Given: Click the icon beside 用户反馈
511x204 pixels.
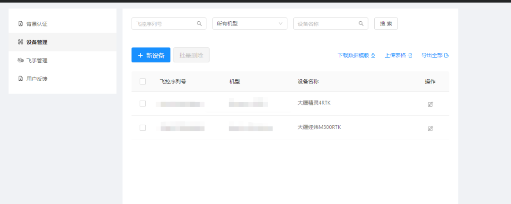Looking at the screenshot, I should [20, 79].
